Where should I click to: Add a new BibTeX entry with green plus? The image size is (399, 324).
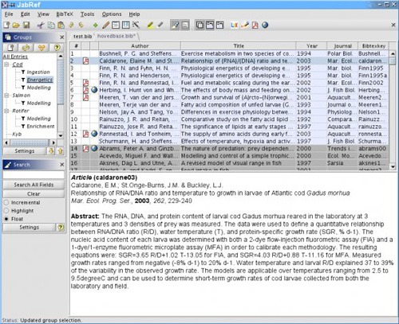click(95, 25)
